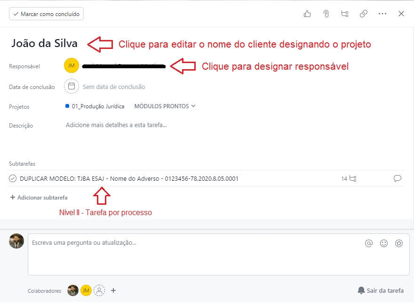Click the star appreciation icon in comment box

(x=399, y=243)
